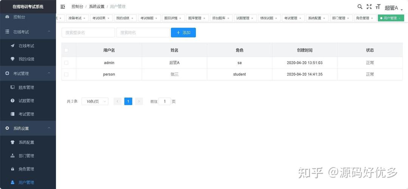Click the person username cell
Image resolution: width=408 pixels, height=189 pixels.
point(109,74)
